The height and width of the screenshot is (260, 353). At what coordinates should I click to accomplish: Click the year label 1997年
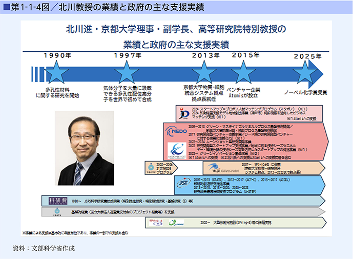[x=128, y=55]
